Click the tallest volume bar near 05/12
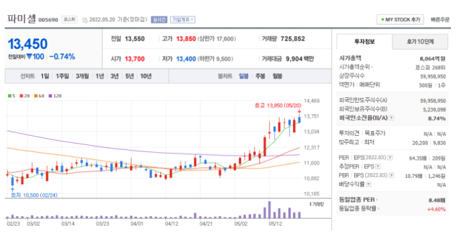Viewport: 461px width, 232px height. (x=270, y=210)
